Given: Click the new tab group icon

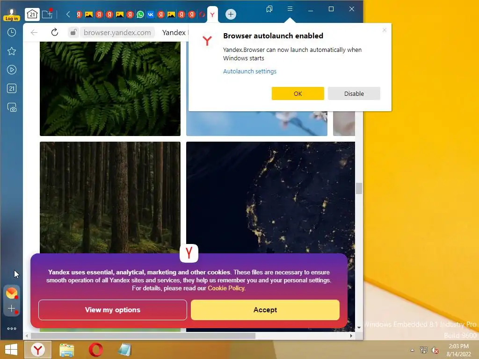Looking at the screenshot, I should tap(47, 14).
